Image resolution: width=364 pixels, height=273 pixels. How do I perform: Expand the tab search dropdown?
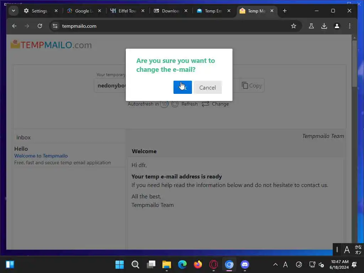(x=14, y=11)
